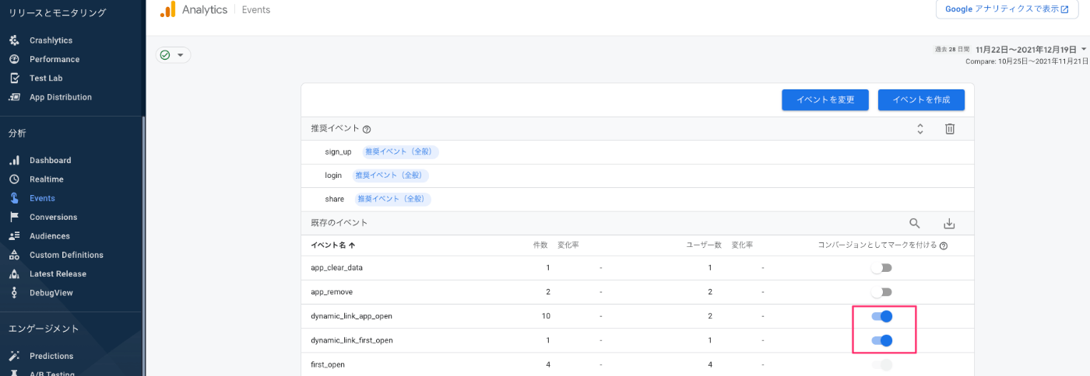Open Latest Release page
Screen dimensions: 1090x376
coord(58,274)
